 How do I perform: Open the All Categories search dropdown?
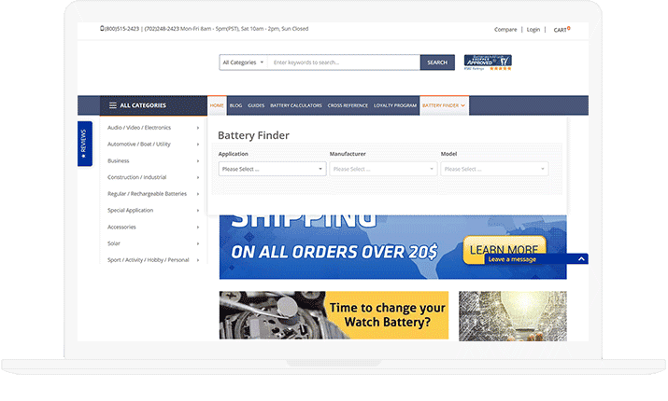pyautogui.click(x=243, y=62)
